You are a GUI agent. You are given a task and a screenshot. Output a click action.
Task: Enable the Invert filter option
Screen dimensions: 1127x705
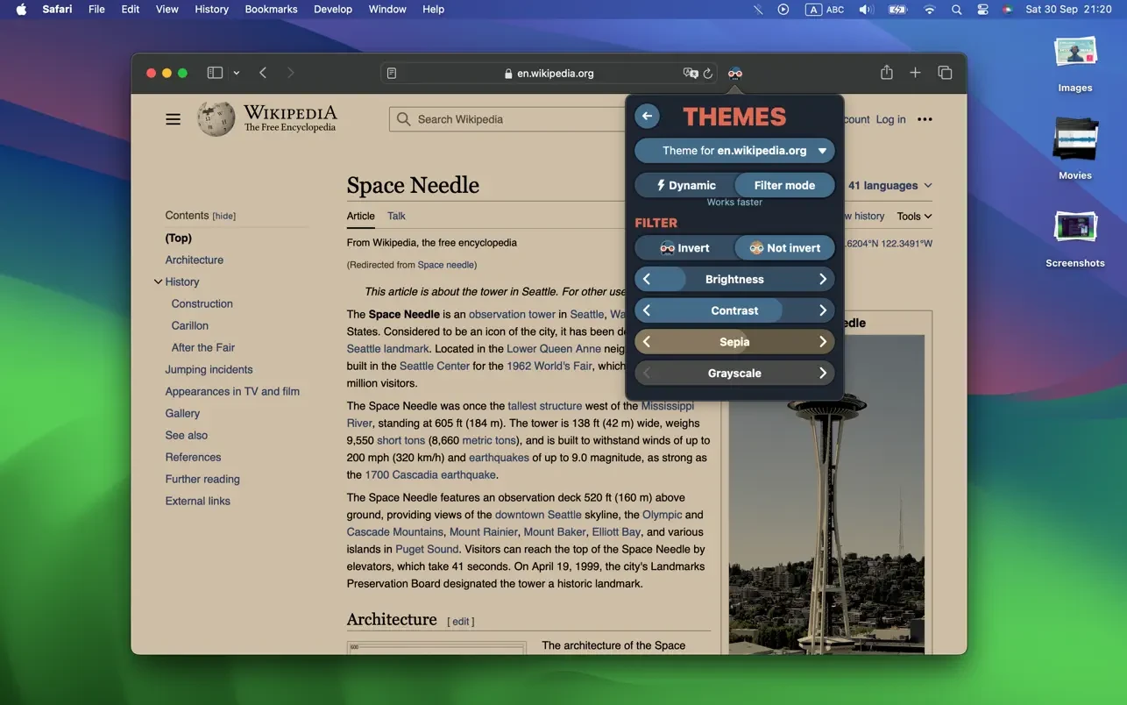pos(684,248)
